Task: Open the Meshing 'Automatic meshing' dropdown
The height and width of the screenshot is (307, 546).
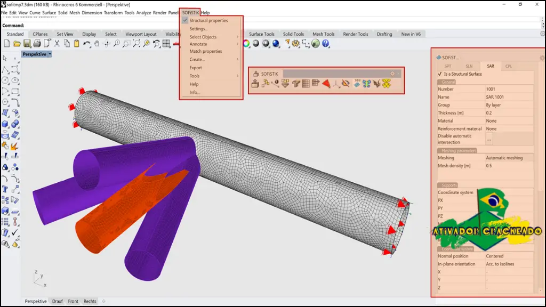Action: (x=509, y=158)
